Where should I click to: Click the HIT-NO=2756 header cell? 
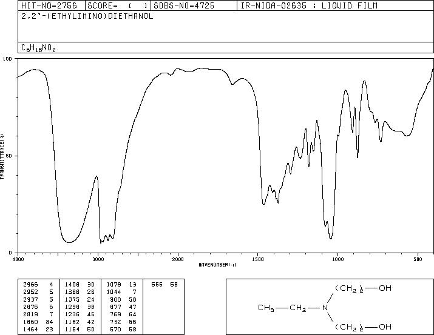(52, 5)
